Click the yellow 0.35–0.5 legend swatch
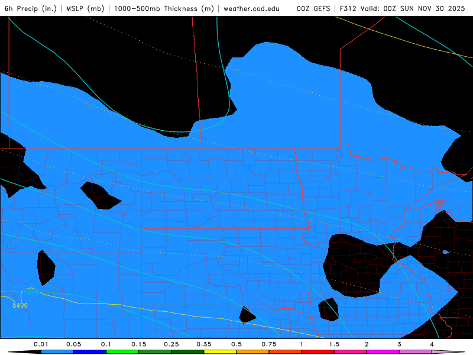This screenshot has width=473, height=355. click(x=220, y=352)
